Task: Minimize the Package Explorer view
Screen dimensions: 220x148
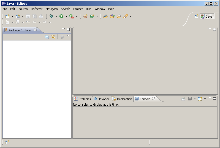Action: (63, 29)
